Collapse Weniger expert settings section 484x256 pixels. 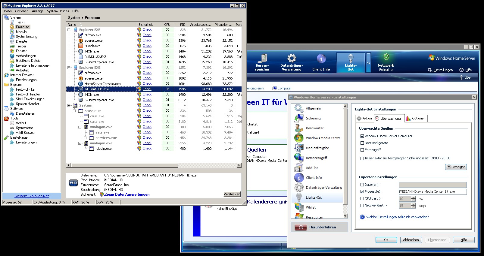tap(456, 167)
